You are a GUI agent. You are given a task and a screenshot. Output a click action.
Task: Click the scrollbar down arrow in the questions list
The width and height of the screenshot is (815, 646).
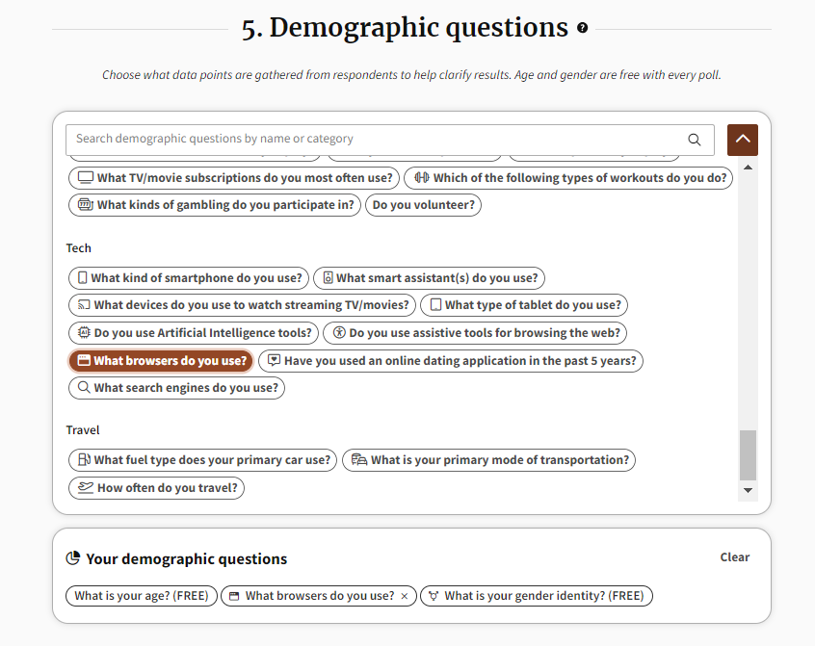coord(748,491)
